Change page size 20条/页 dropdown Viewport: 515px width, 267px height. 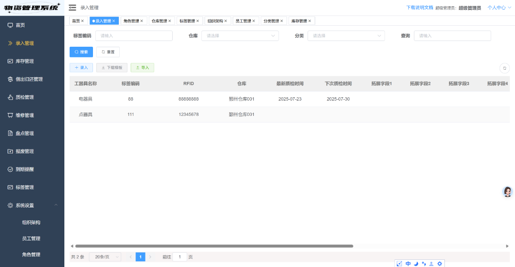click(105, 257)
